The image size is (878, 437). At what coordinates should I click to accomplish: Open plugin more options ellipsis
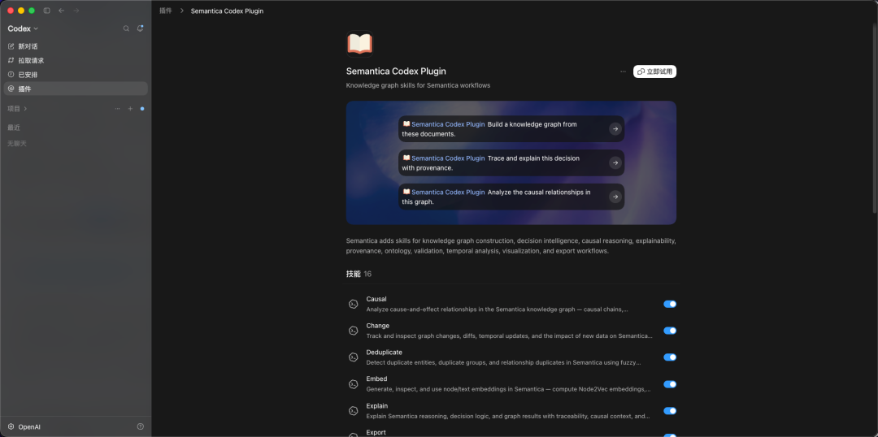click(x=623, y=71)
